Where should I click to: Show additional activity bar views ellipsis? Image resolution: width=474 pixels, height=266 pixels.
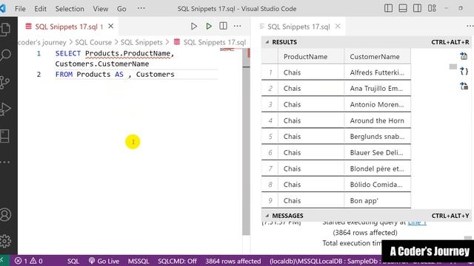coord(5,163)
